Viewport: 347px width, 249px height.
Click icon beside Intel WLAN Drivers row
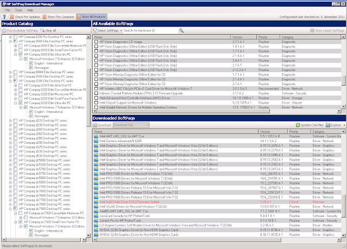[96, 207]
